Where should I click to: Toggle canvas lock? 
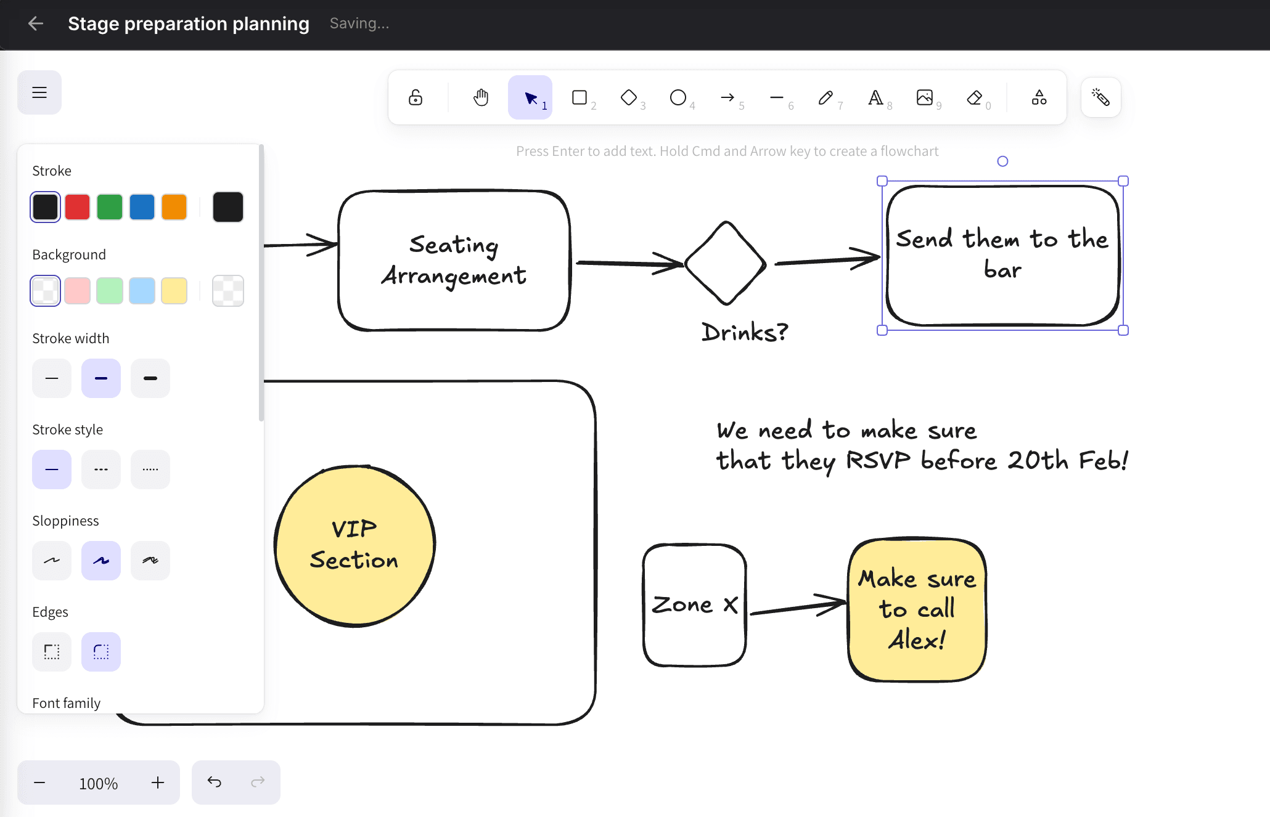click(415, 97)
